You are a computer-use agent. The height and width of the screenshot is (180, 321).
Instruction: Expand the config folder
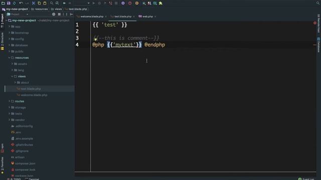[9, 39]
